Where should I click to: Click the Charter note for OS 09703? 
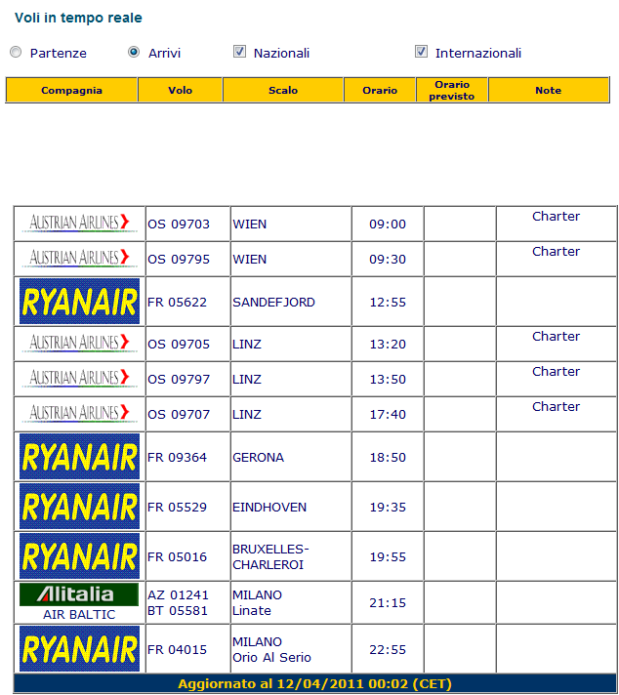tap(557, 216)
